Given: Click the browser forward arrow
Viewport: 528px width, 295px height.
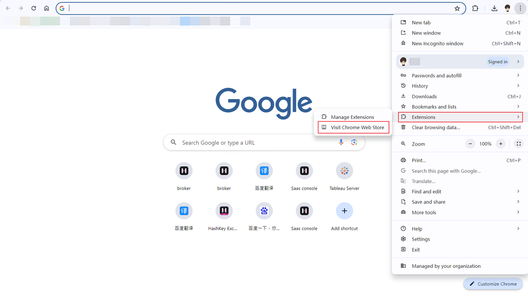Looking at the screenshot, I should (x=21, y=8).
